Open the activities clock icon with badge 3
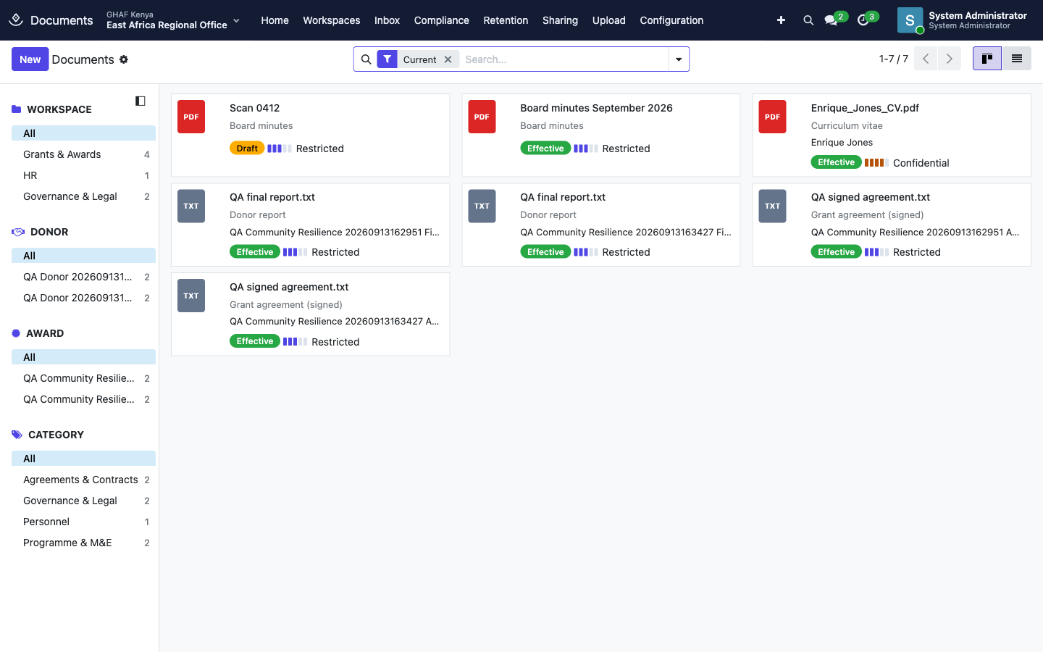This screenshot has height=652, width=1043. point(863,20)
